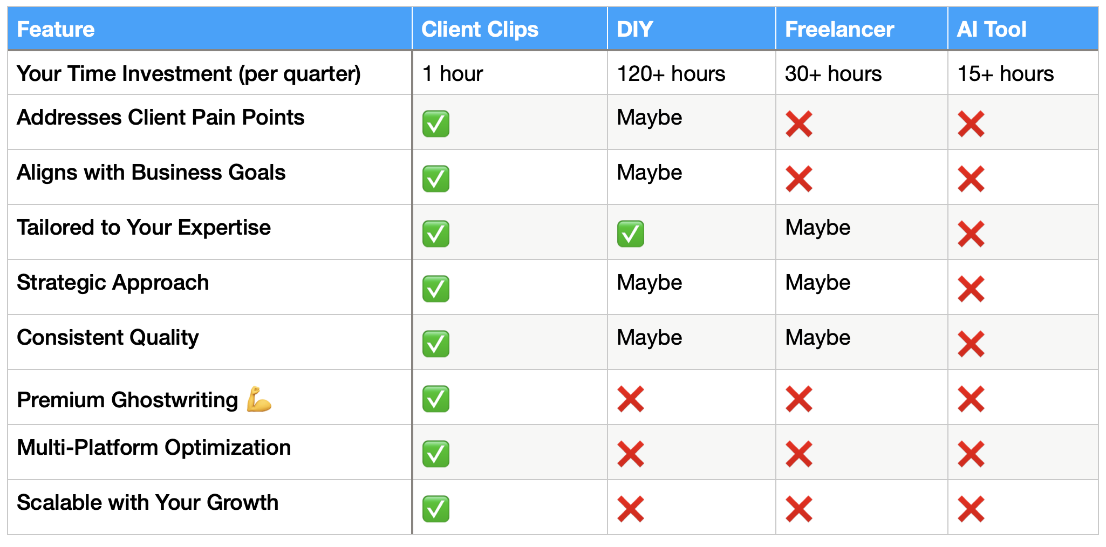The width and height of the screenshot is (1106, 547).
Task: Click the DIY green checkmark in Tailored to Your Expertise
Action: pyautogui.click(x=631, y=234)
